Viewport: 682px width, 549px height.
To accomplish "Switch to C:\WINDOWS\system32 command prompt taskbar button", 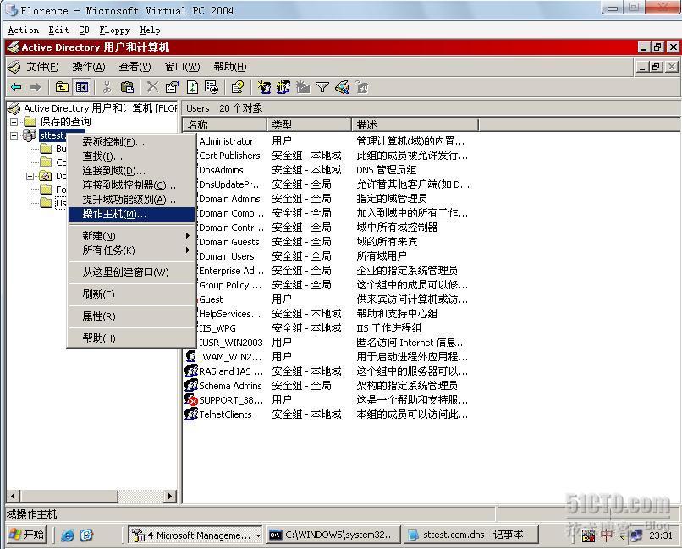I will click(333, 535).
